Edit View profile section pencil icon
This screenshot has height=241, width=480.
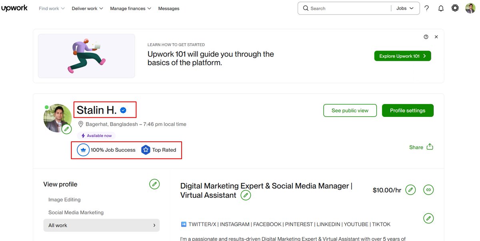point(154,184)
